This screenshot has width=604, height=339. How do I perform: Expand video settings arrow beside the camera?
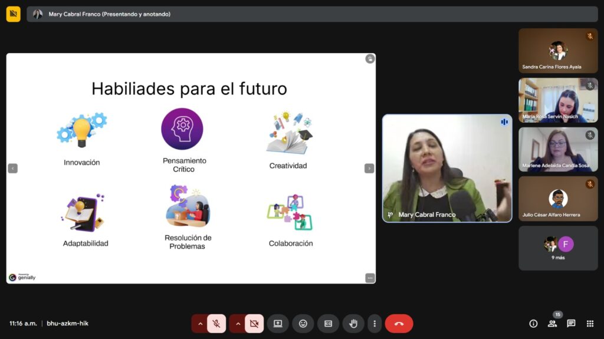(238, 324)
